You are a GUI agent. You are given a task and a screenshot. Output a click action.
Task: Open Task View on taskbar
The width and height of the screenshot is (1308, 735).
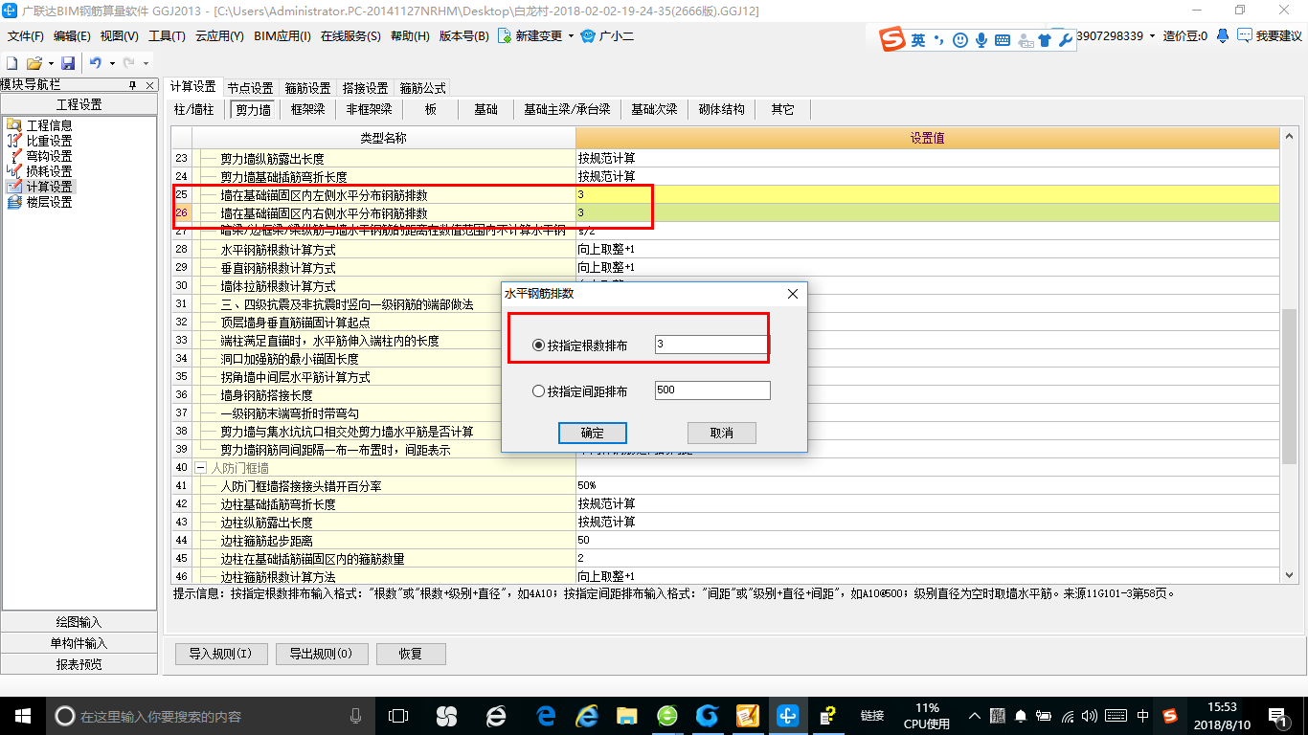(397, 715)
